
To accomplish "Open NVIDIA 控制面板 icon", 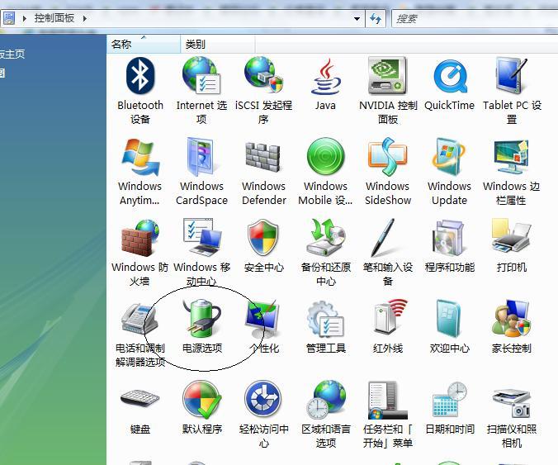I will point(387,75).
